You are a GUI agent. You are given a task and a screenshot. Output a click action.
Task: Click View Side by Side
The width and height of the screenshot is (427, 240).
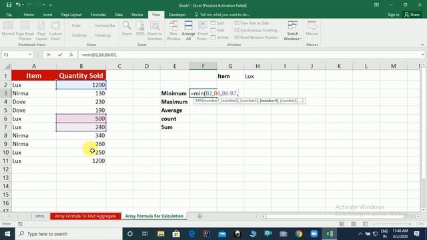[252, 23]
